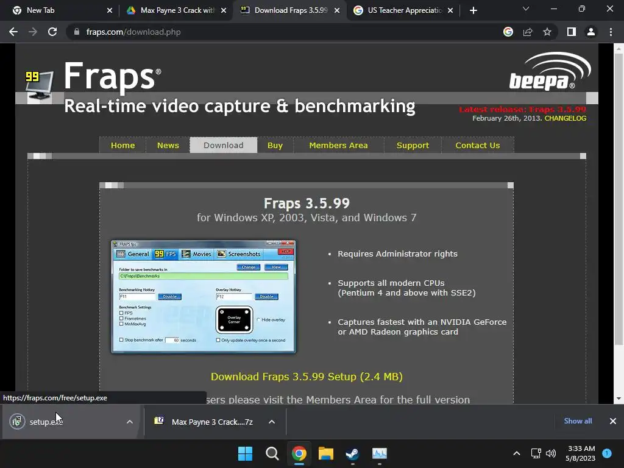Select the Download menu item
This screenshot has height=468, width=624.
pos(223,145)
